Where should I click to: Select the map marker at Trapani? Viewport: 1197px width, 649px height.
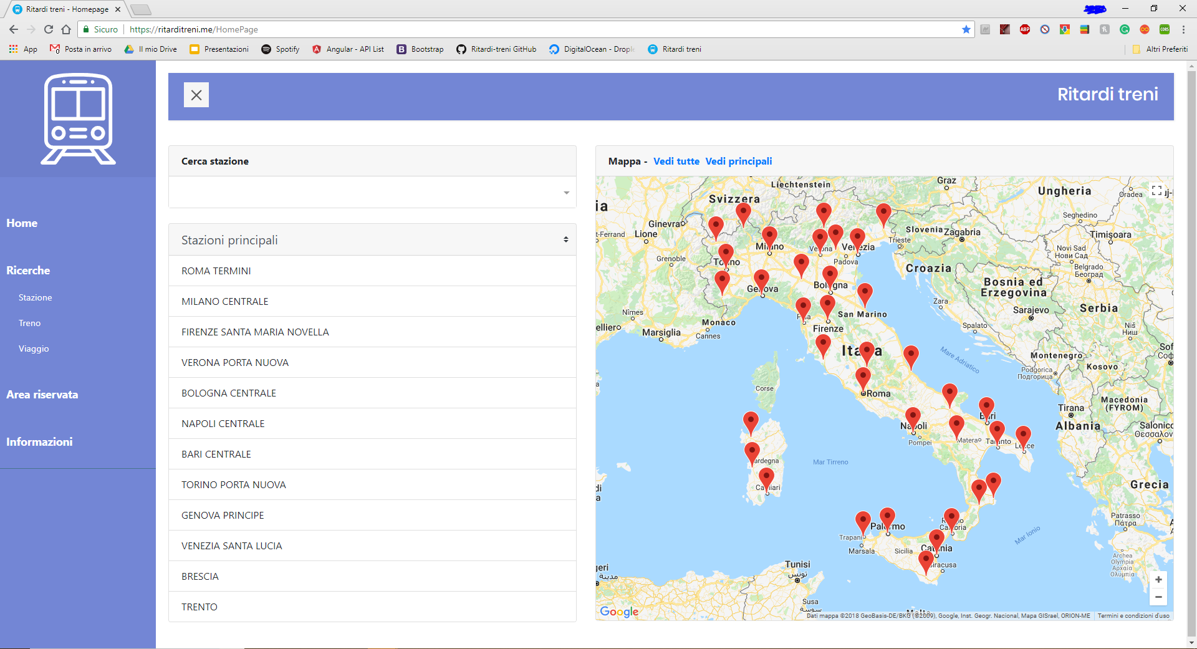pos(863,523)
